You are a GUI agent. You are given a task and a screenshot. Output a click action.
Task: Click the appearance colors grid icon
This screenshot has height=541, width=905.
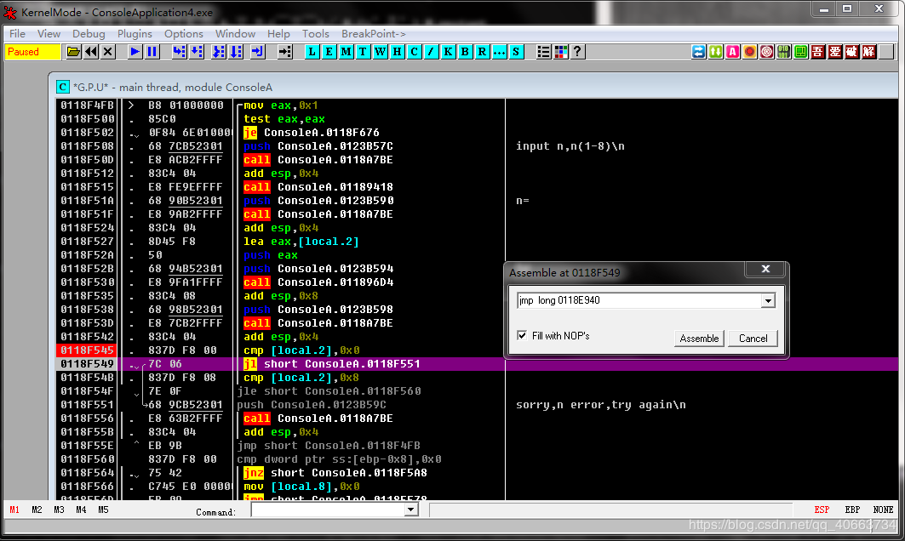click(x=560, y=52)
